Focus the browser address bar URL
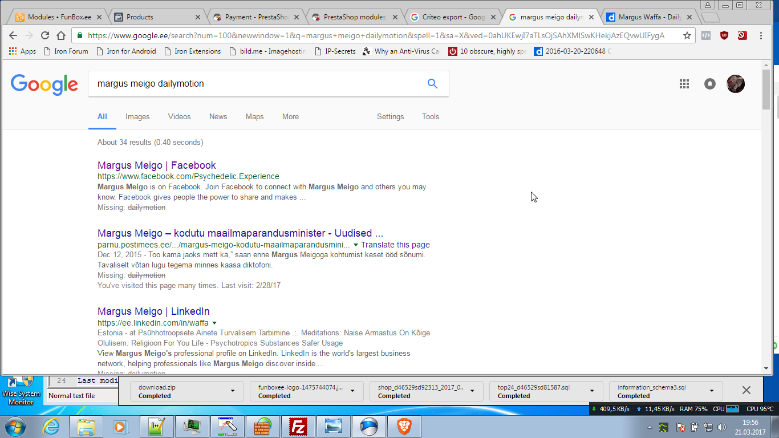 tap(376, 35)
